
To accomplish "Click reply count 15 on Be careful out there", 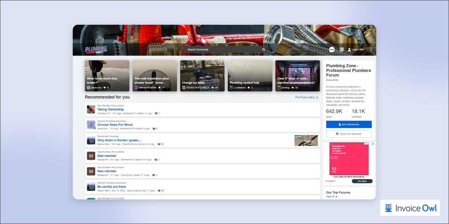I will 161,191.
